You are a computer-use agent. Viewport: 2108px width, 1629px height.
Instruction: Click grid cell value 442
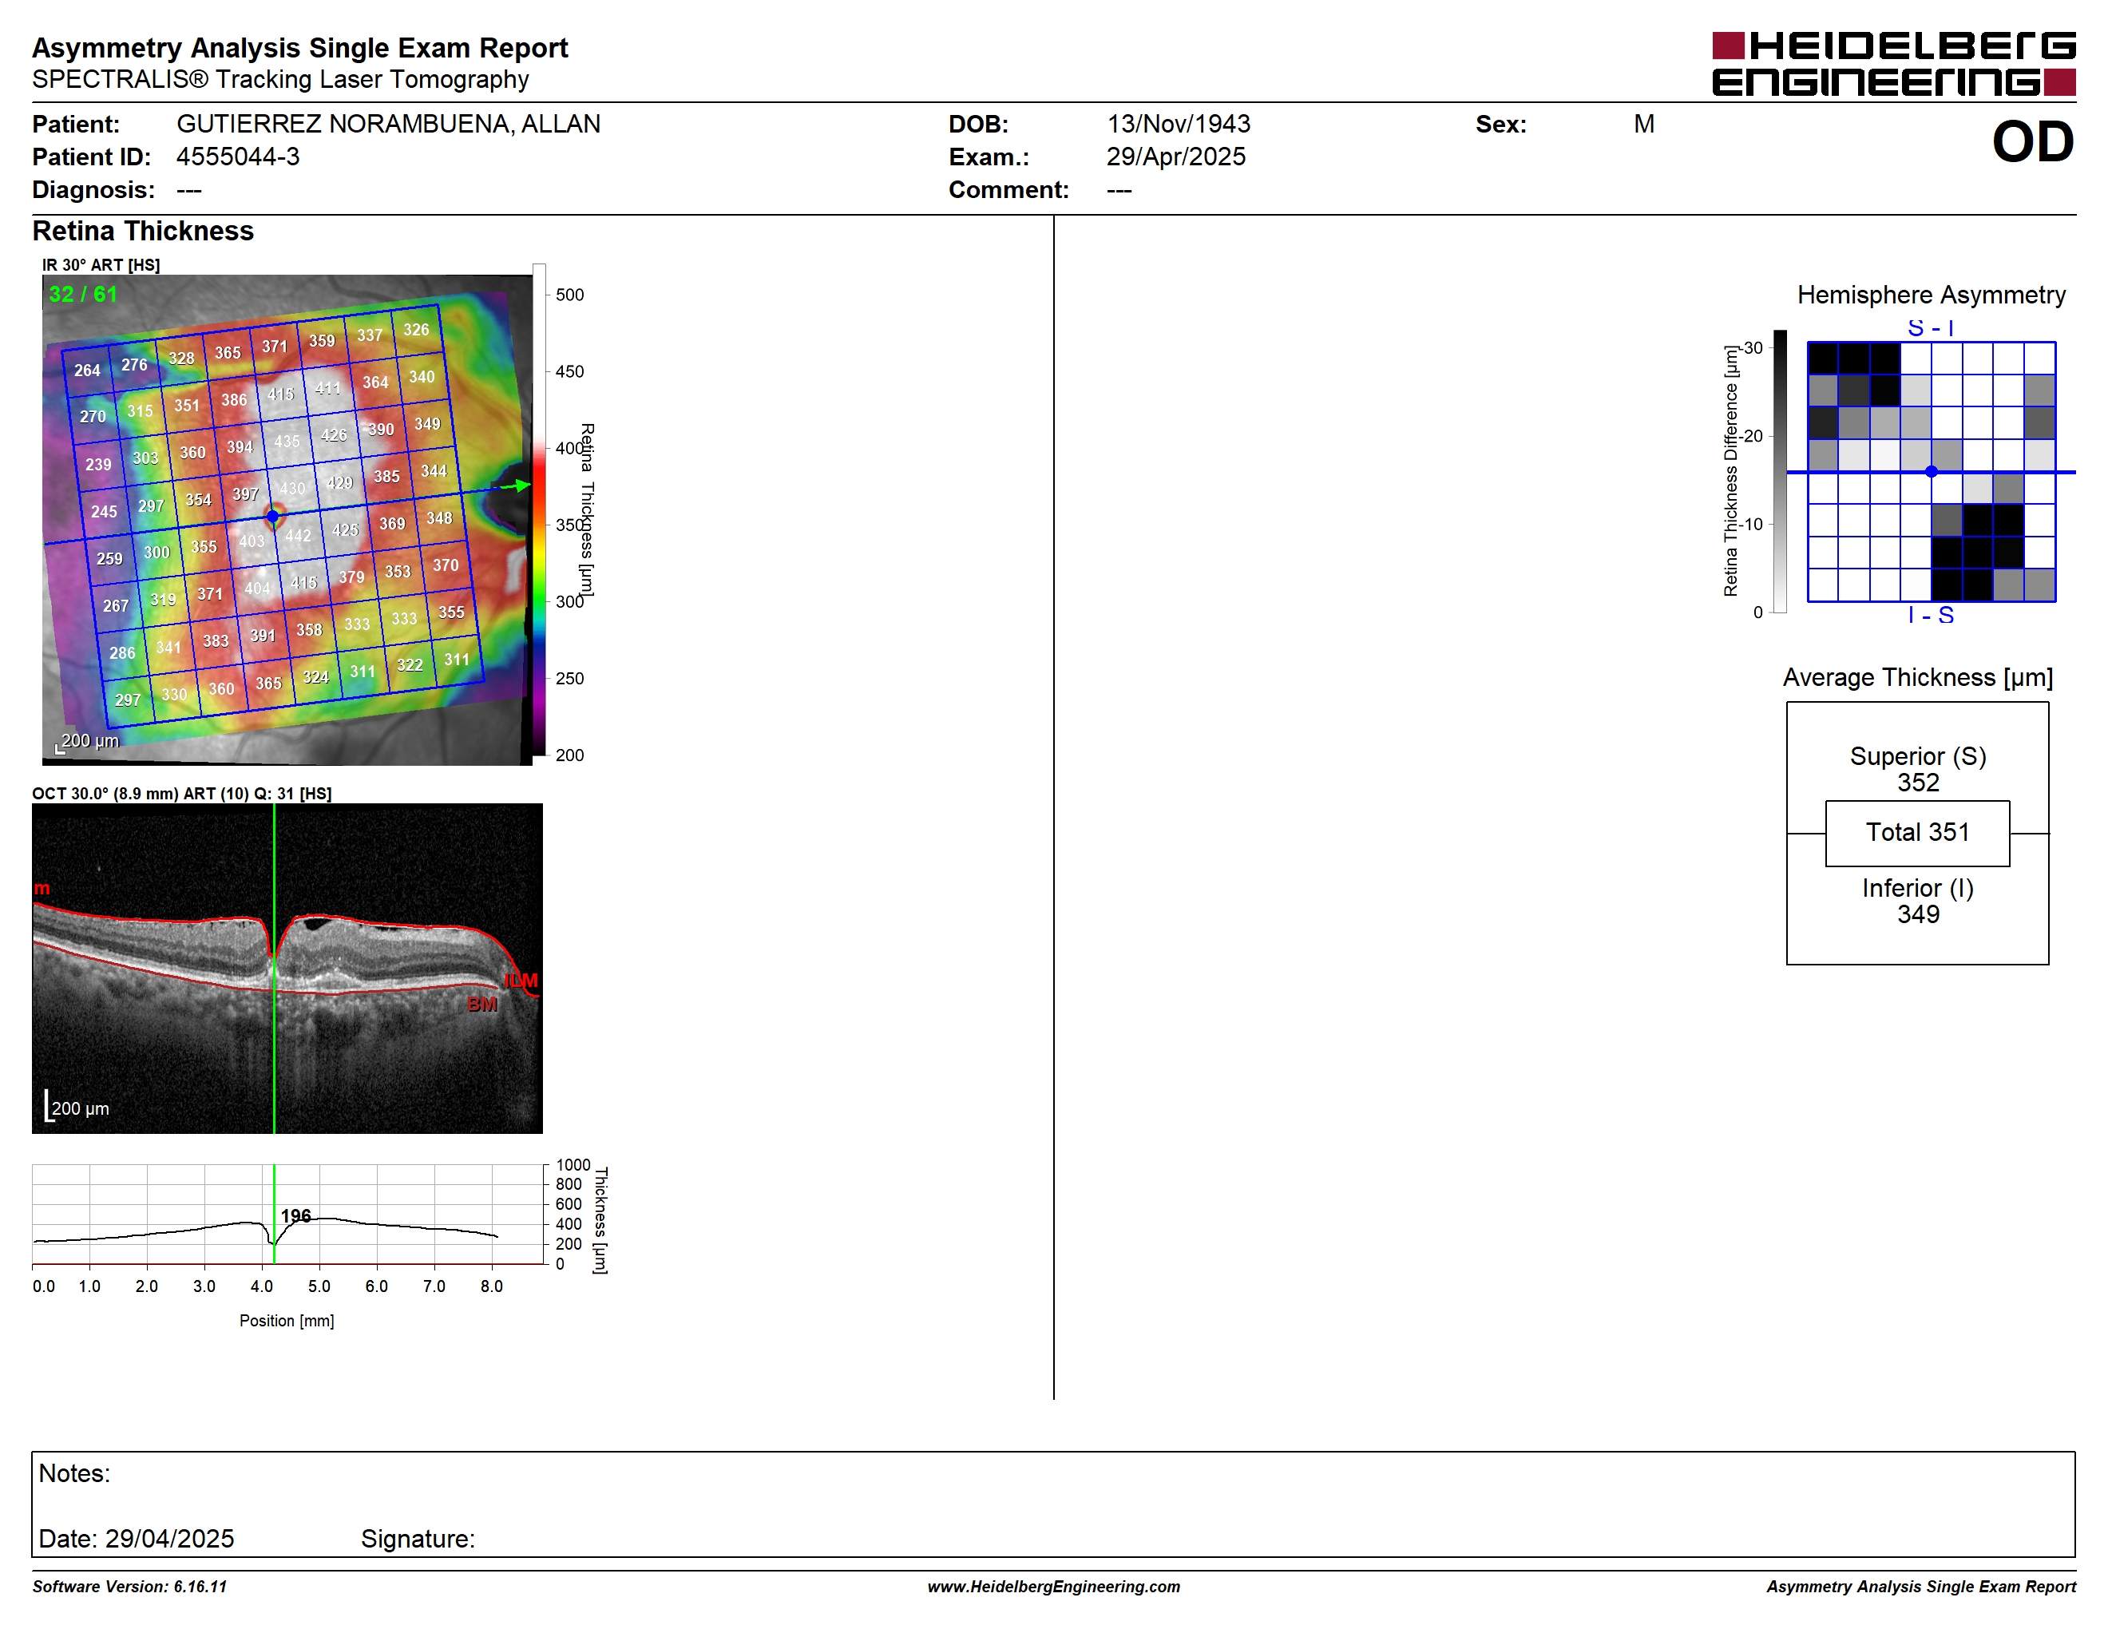[299, 536]
